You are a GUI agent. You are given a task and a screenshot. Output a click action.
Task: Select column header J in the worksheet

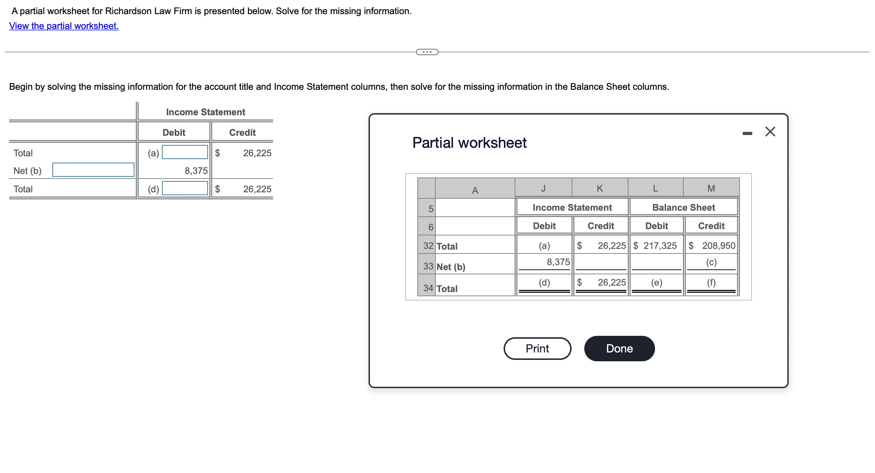[x=543, y=188]
